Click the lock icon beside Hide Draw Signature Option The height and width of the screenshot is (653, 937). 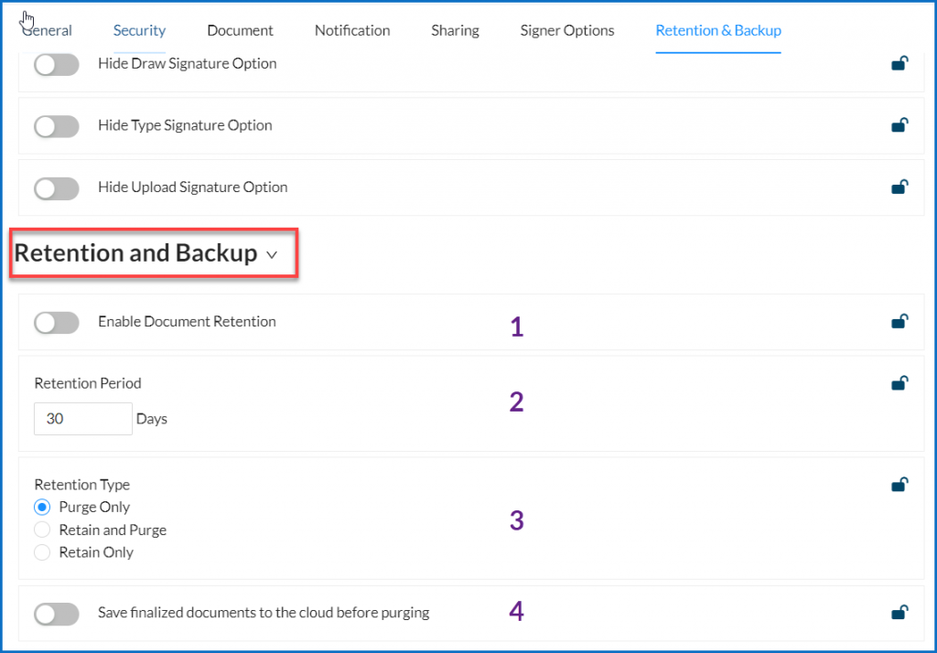tap(899, 63)
